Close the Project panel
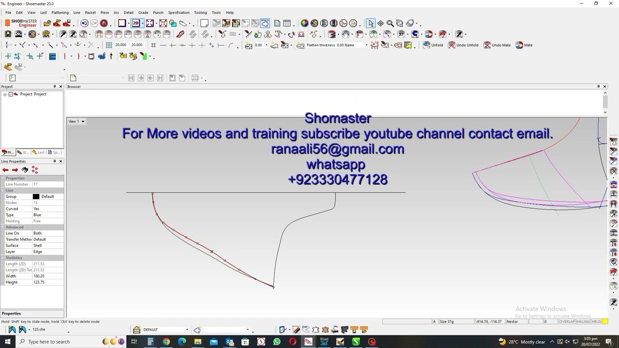This screenshot has width=619, height=348. click(61, 87)
